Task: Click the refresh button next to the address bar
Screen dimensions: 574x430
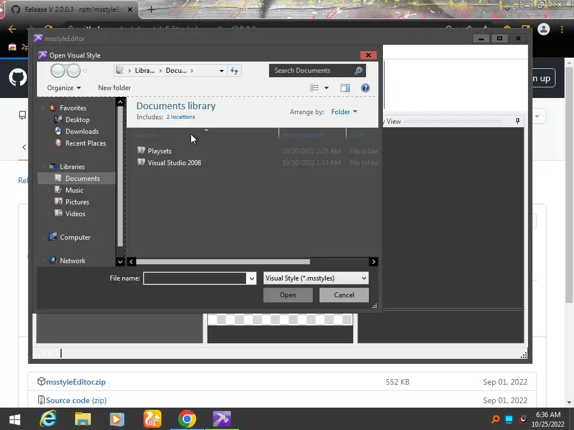Action: [x=234, y=71]
